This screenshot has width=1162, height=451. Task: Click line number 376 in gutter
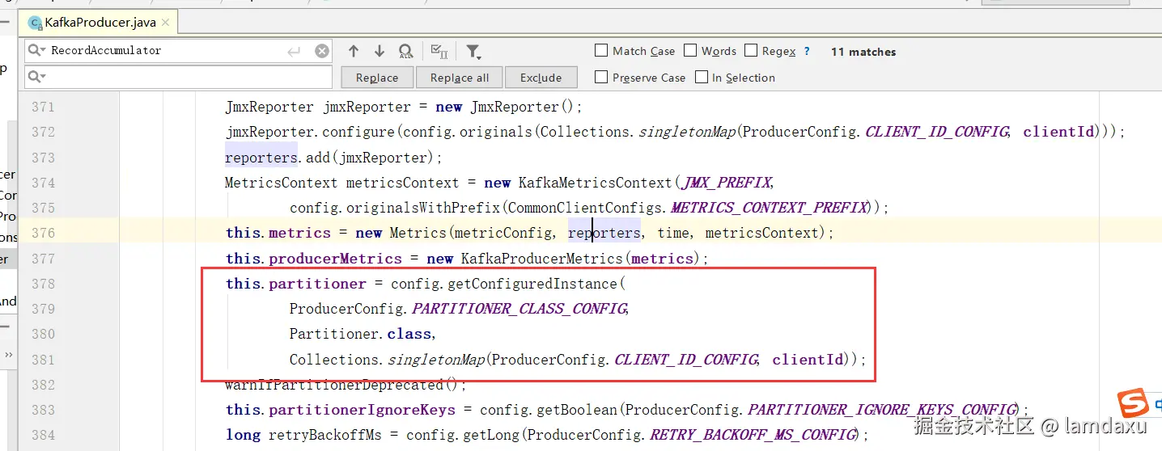pos(43,233)
